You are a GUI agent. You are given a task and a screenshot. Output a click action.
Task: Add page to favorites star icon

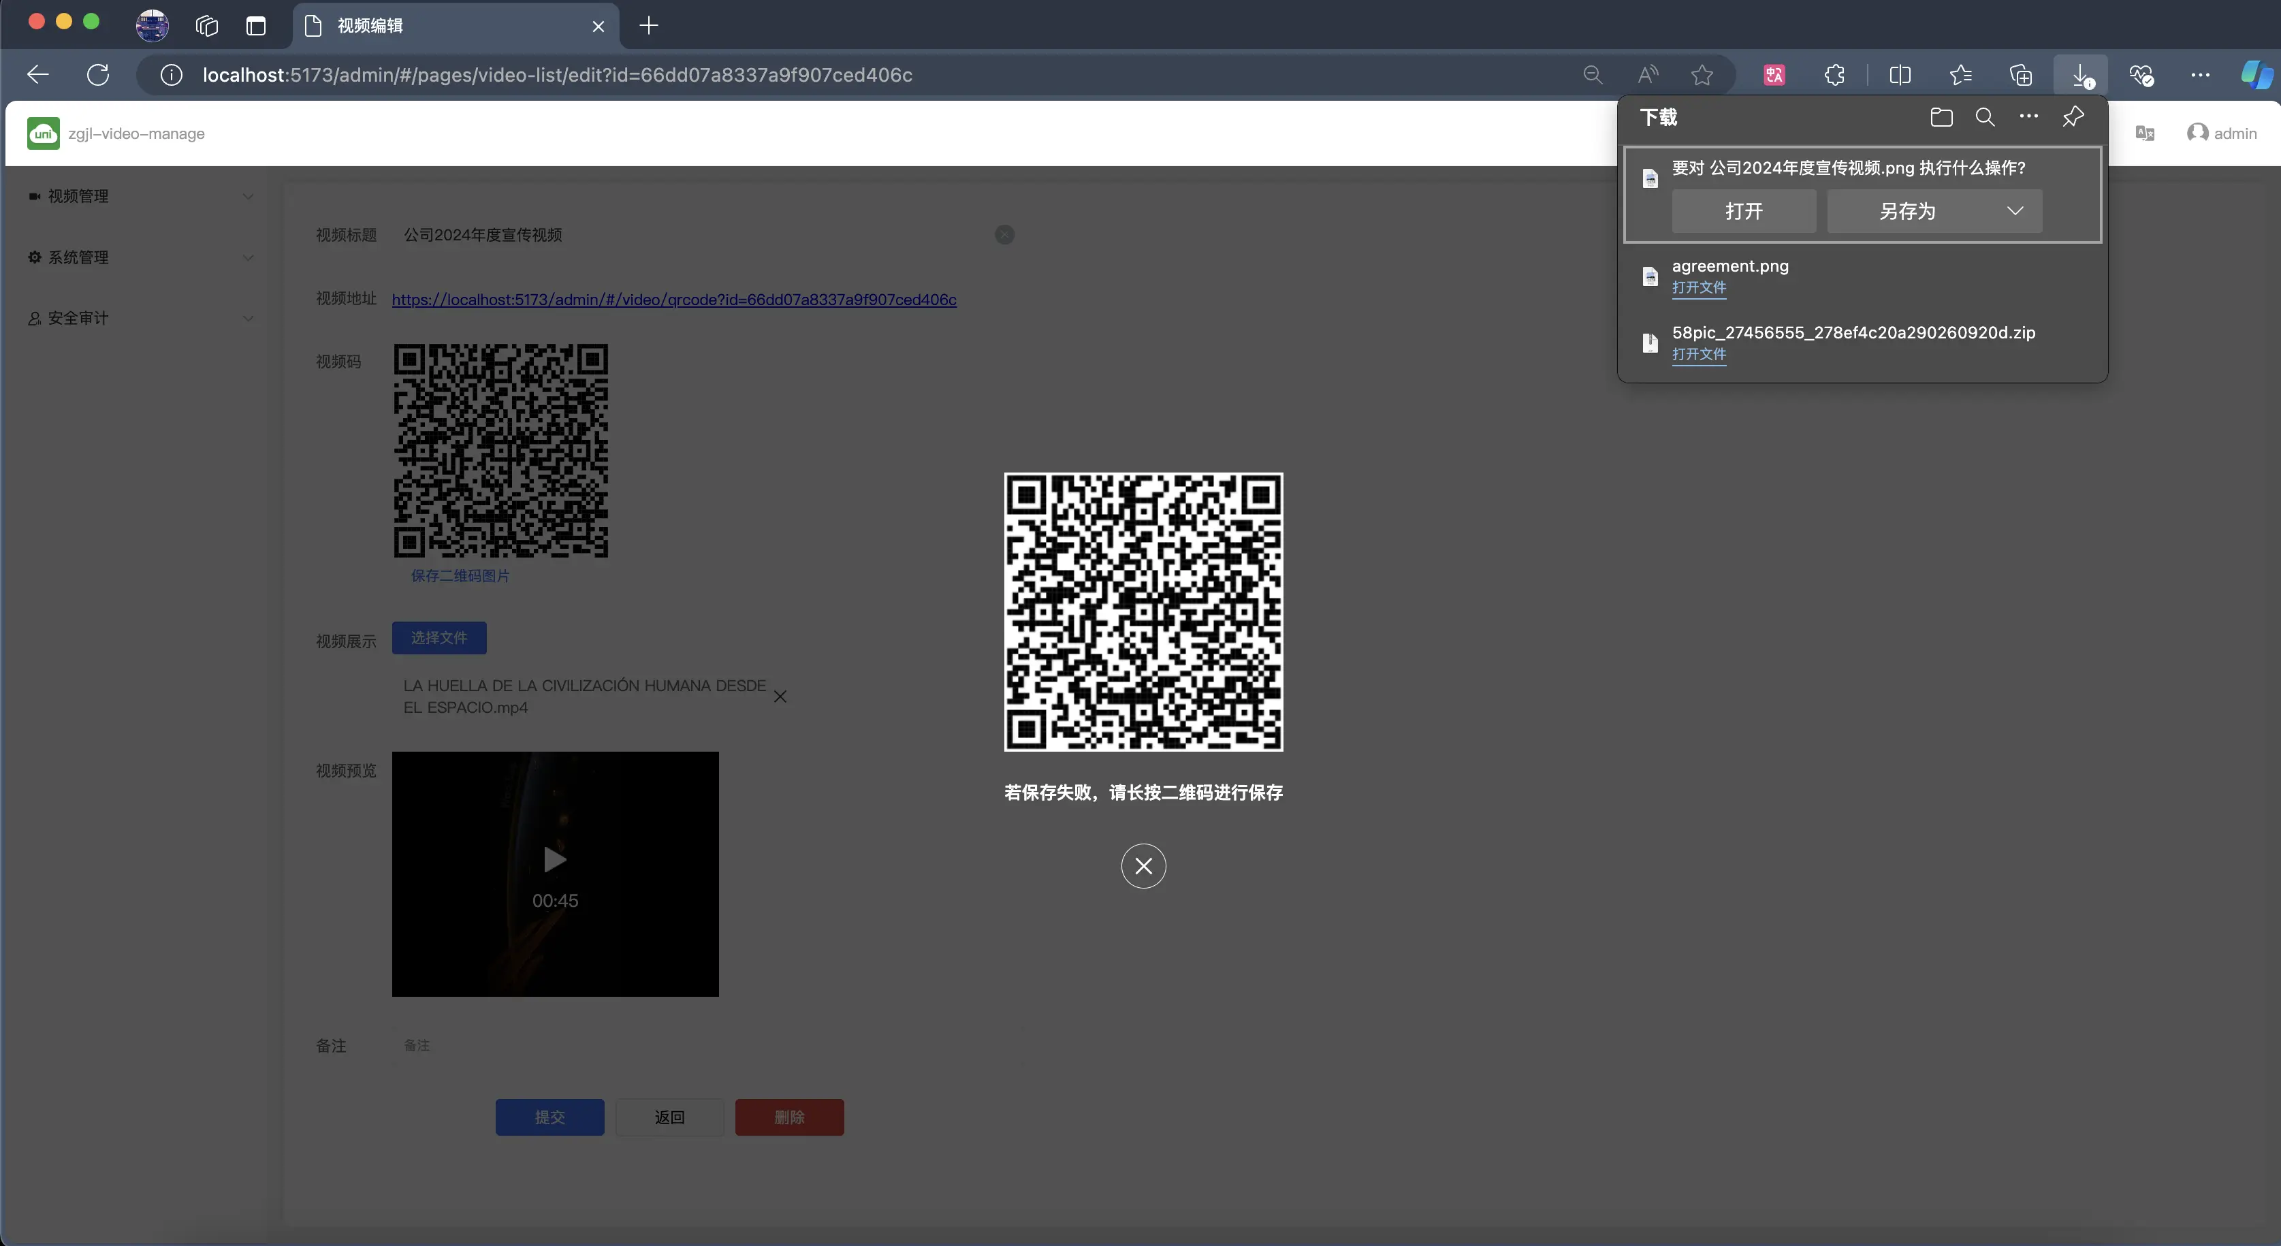[x=1702, y=76]
